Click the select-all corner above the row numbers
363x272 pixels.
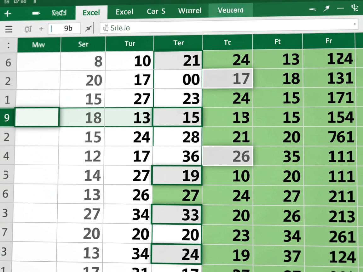8,45
